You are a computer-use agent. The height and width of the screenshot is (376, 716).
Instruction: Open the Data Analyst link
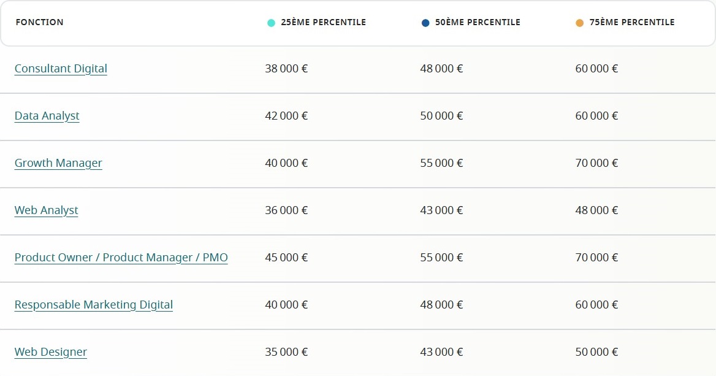pyautogui.click(x=47, y=116)
